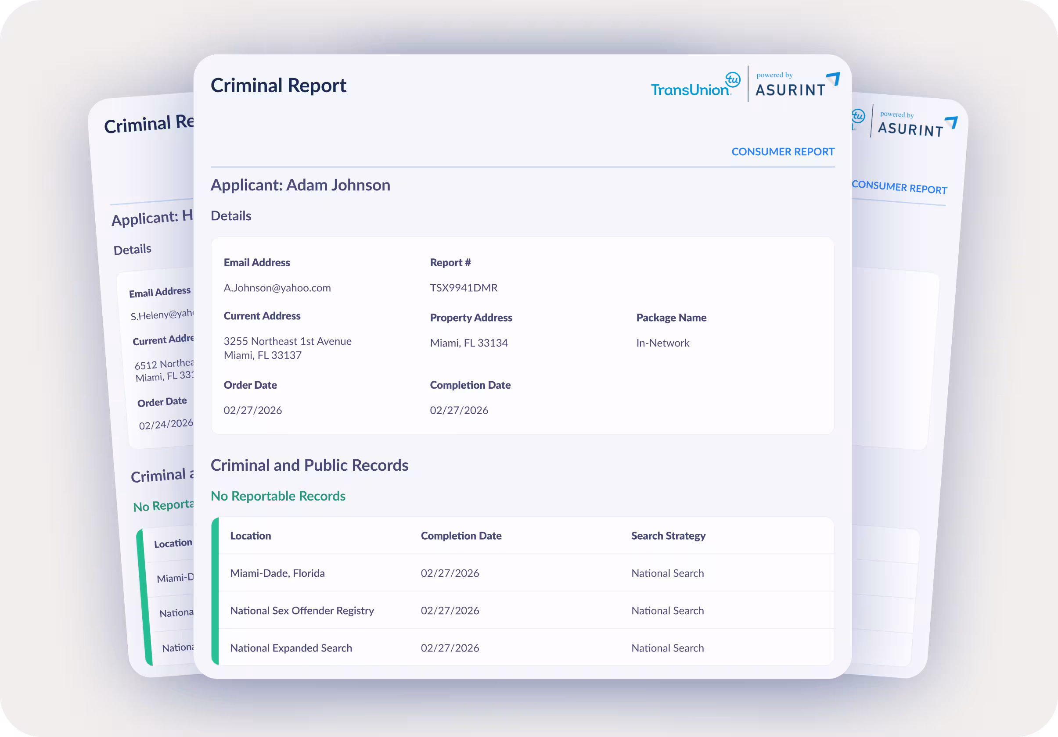Click the Search Strategy column header
Screen dimensions: 1058x737
click(x=668, y=536)
